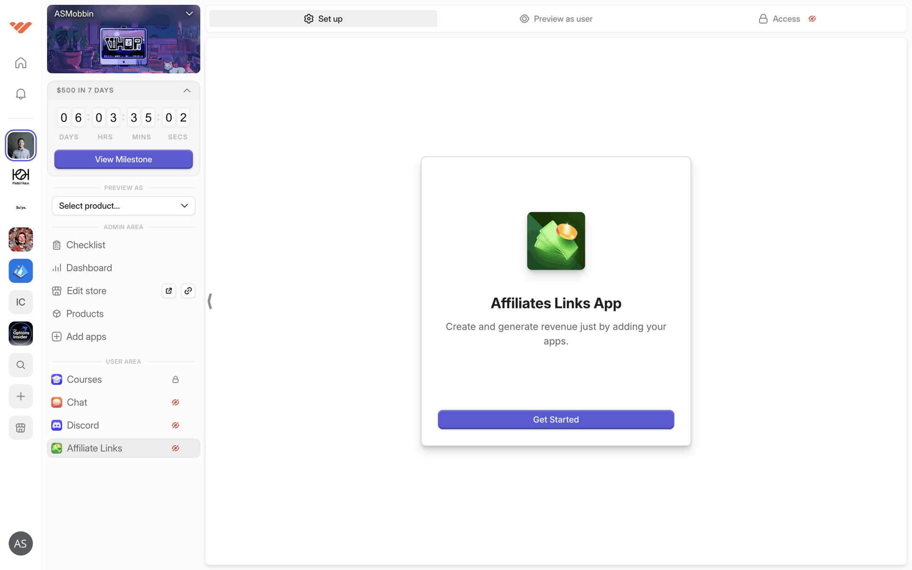This screenshot has width=912, height=570.
Task: Open the red-haired avatar workspace
Action: (20, 239)
